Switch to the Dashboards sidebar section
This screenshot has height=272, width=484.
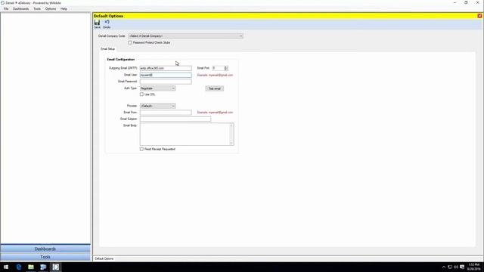pyautogui.click(x=45, y=249)
